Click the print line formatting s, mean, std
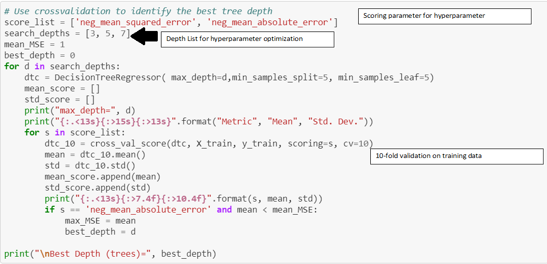This screenshot has width=547, height=264. (x=184, y=199)
